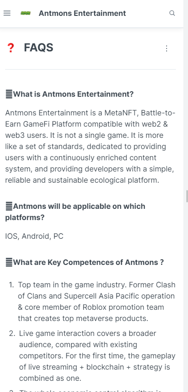Click the FAQS page heading
Viewport: 188px width, 392px height.
pyautogui.click(x=39, y=48)
